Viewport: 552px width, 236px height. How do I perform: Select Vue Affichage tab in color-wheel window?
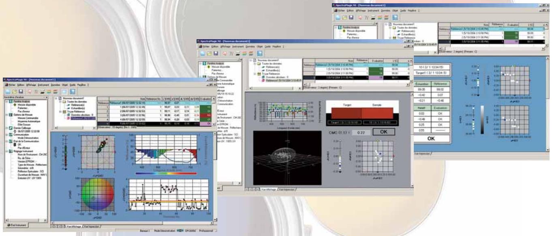(73, 228)
